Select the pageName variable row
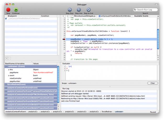 pos(31,72)
